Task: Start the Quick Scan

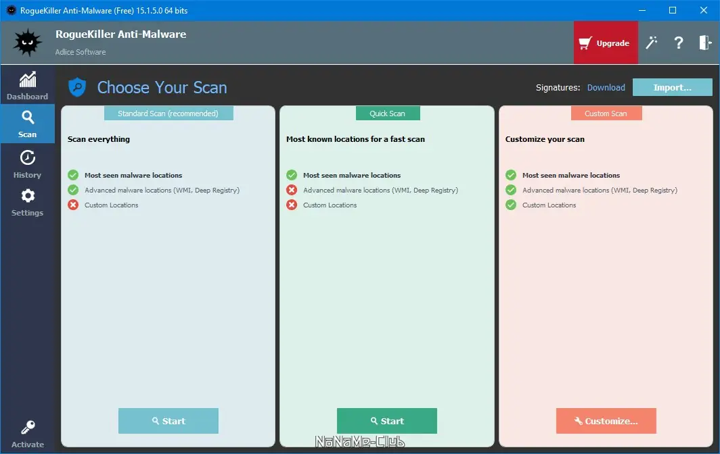Action: [387, 420]
